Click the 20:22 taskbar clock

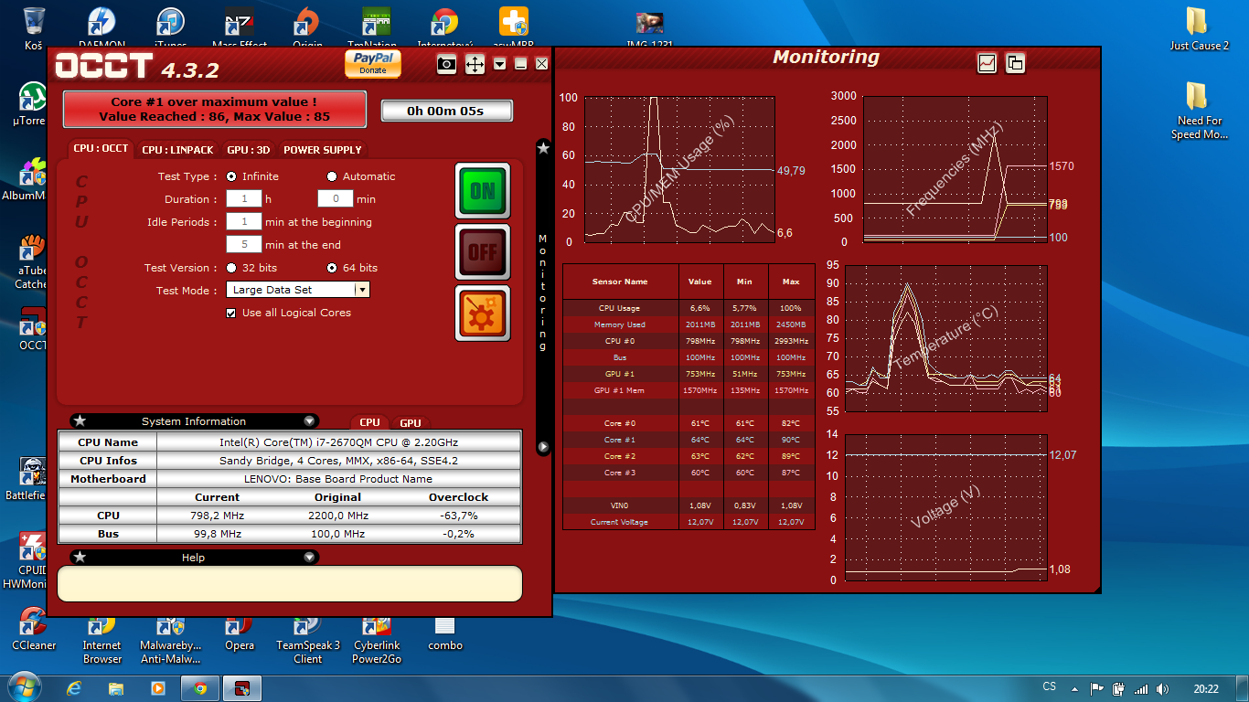click(1206, 688)
